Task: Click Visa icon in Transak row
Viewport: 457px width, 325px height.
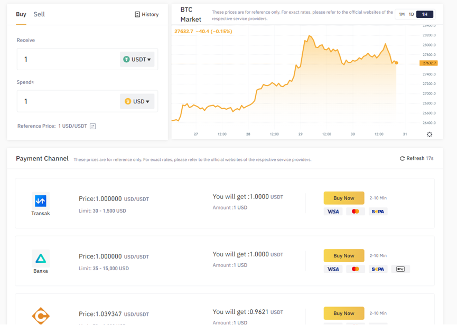Action: click(333, 212)
